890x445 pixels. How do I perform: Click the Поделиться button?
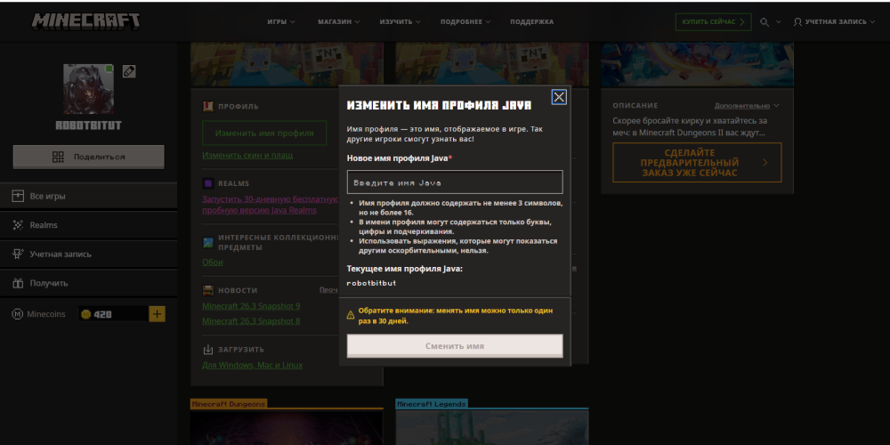88,158
